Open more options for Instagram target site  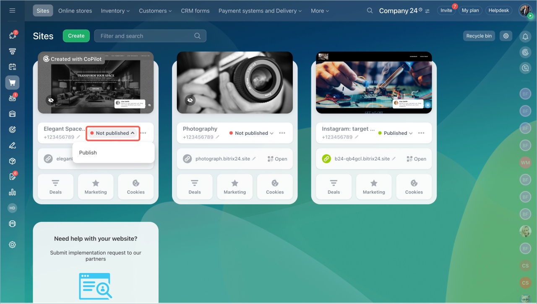coord(421,133)
